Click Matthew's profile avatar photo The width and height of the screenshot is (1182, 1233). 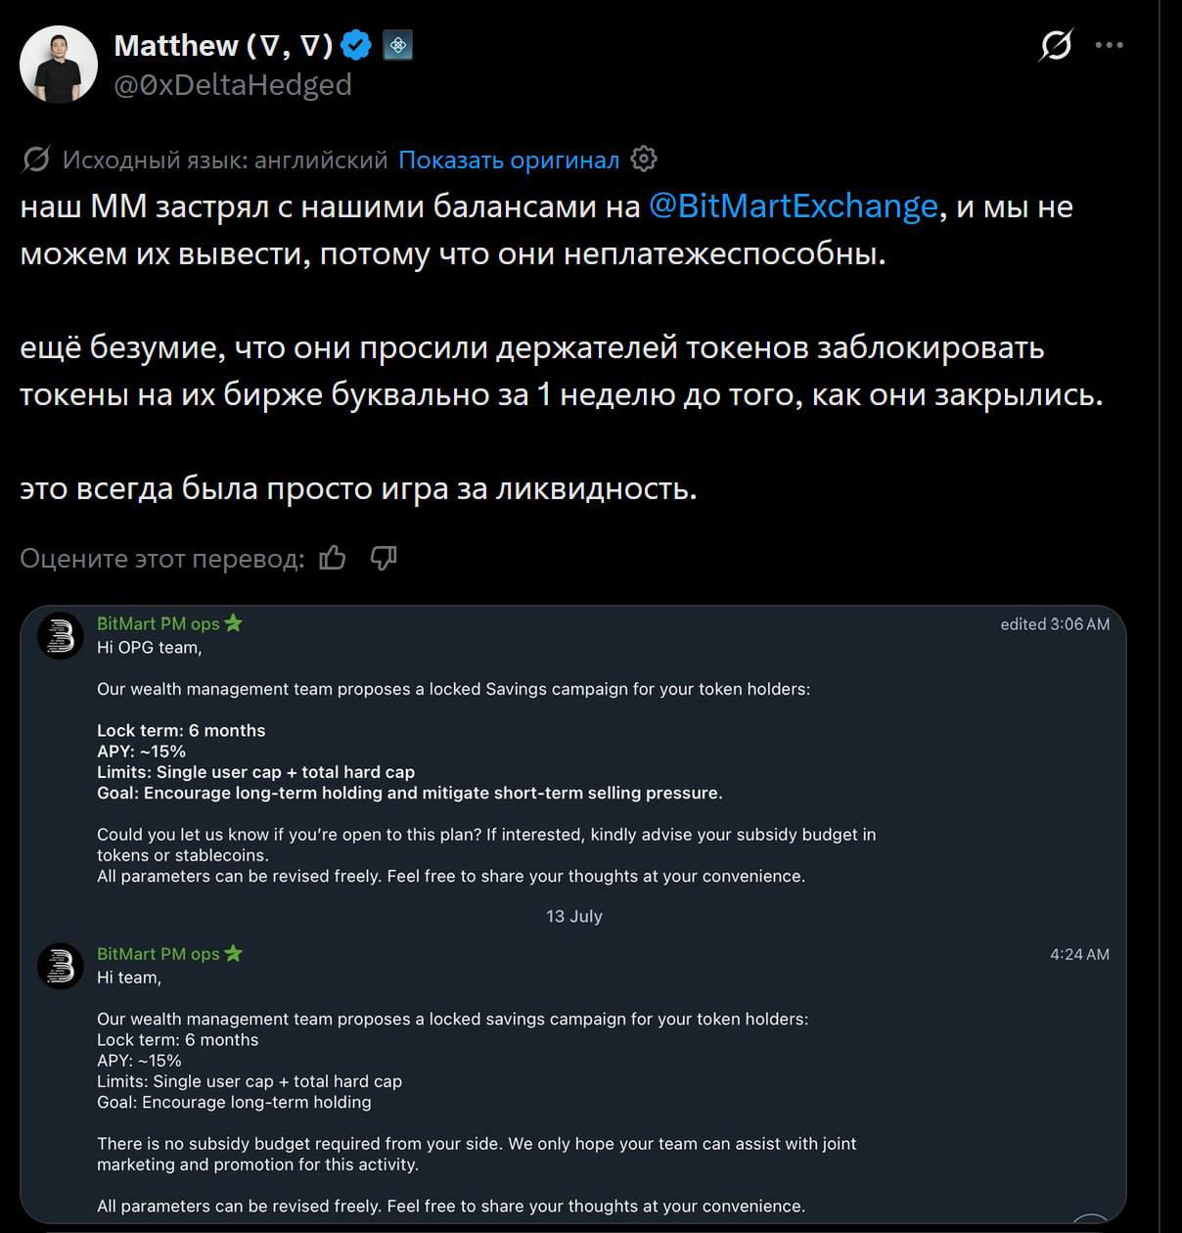coord(59,65)
